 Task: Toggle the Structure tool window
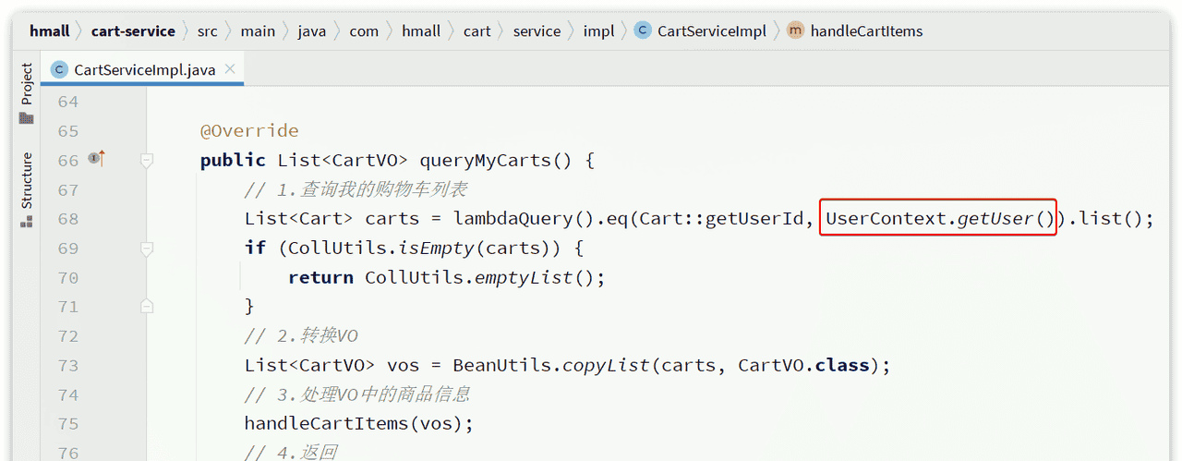tap(26, 180)
